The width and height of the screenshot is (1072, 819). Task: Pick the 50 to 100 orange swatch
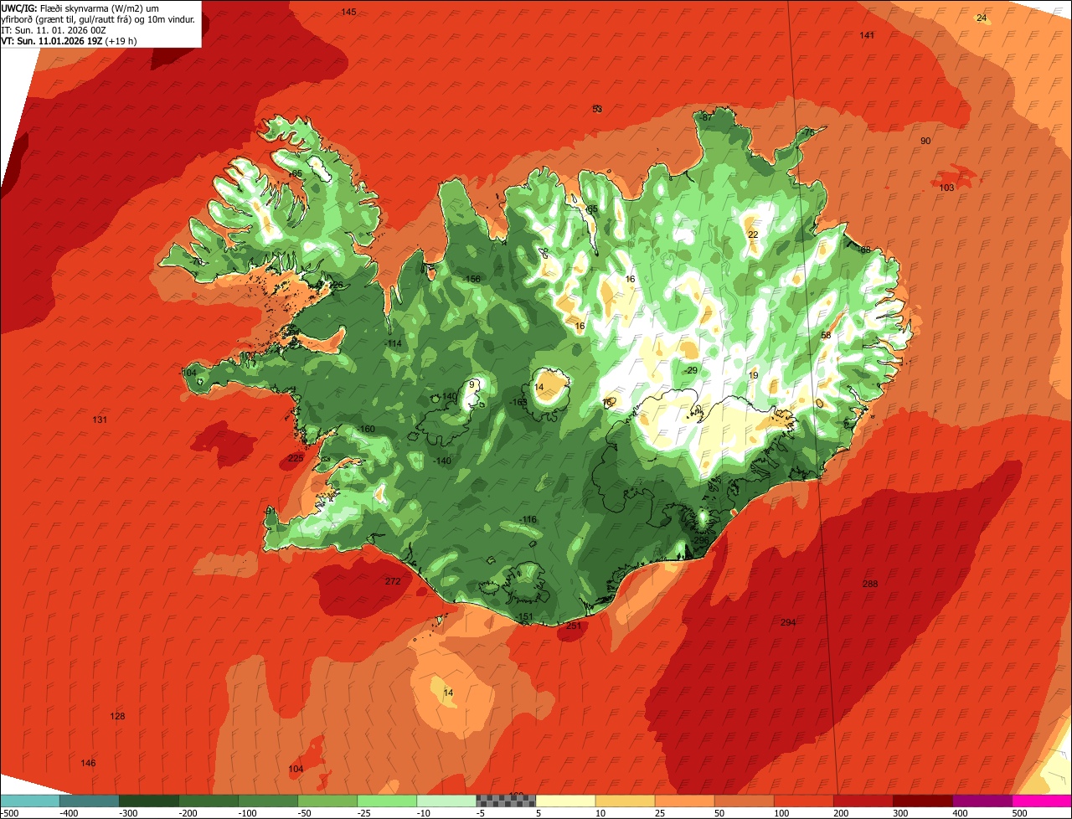click(x=744, y=801)
